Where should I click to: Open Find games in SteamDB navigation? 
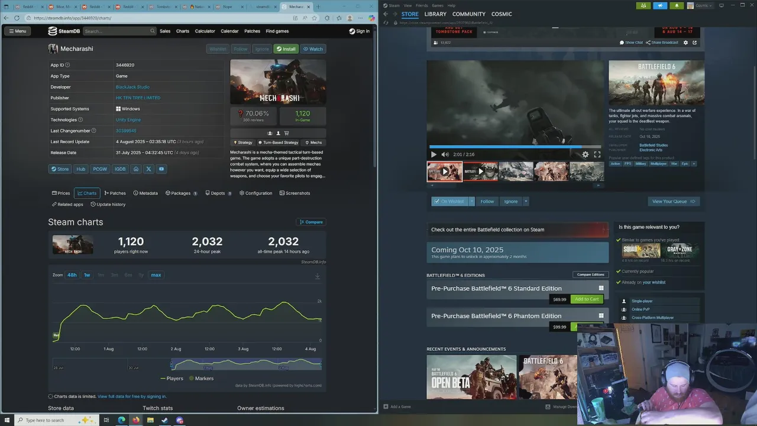tap(277, 31)
